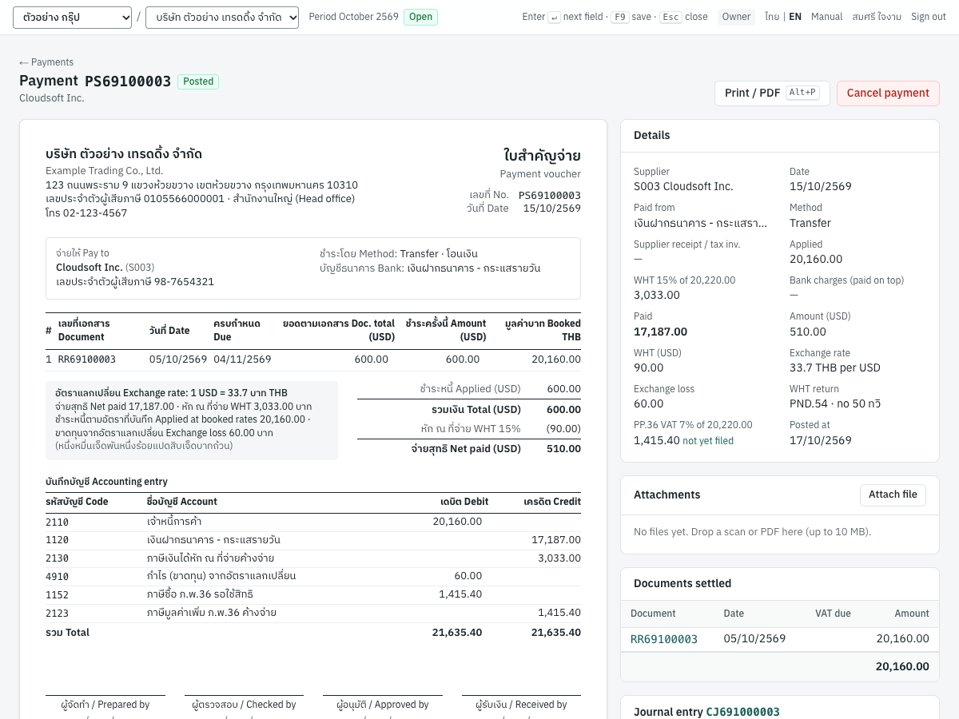The image size is (959, 719).
Task: Click the Attach file button
Action: click(x=893, y=495)
